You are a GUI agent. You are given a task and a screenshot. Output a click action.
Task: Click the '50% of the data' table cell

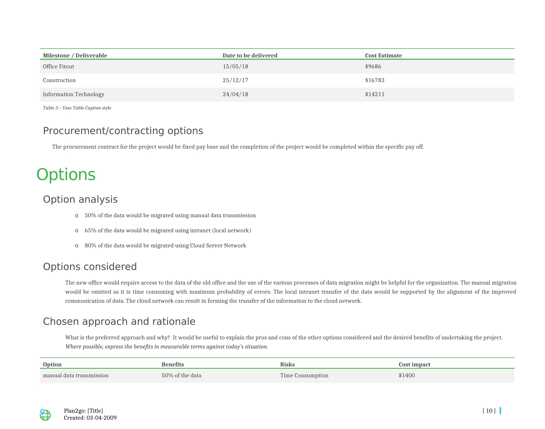click(181, 375)
